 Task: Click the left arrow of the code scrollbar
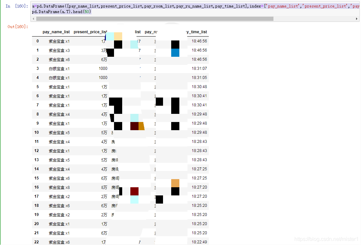33,19
